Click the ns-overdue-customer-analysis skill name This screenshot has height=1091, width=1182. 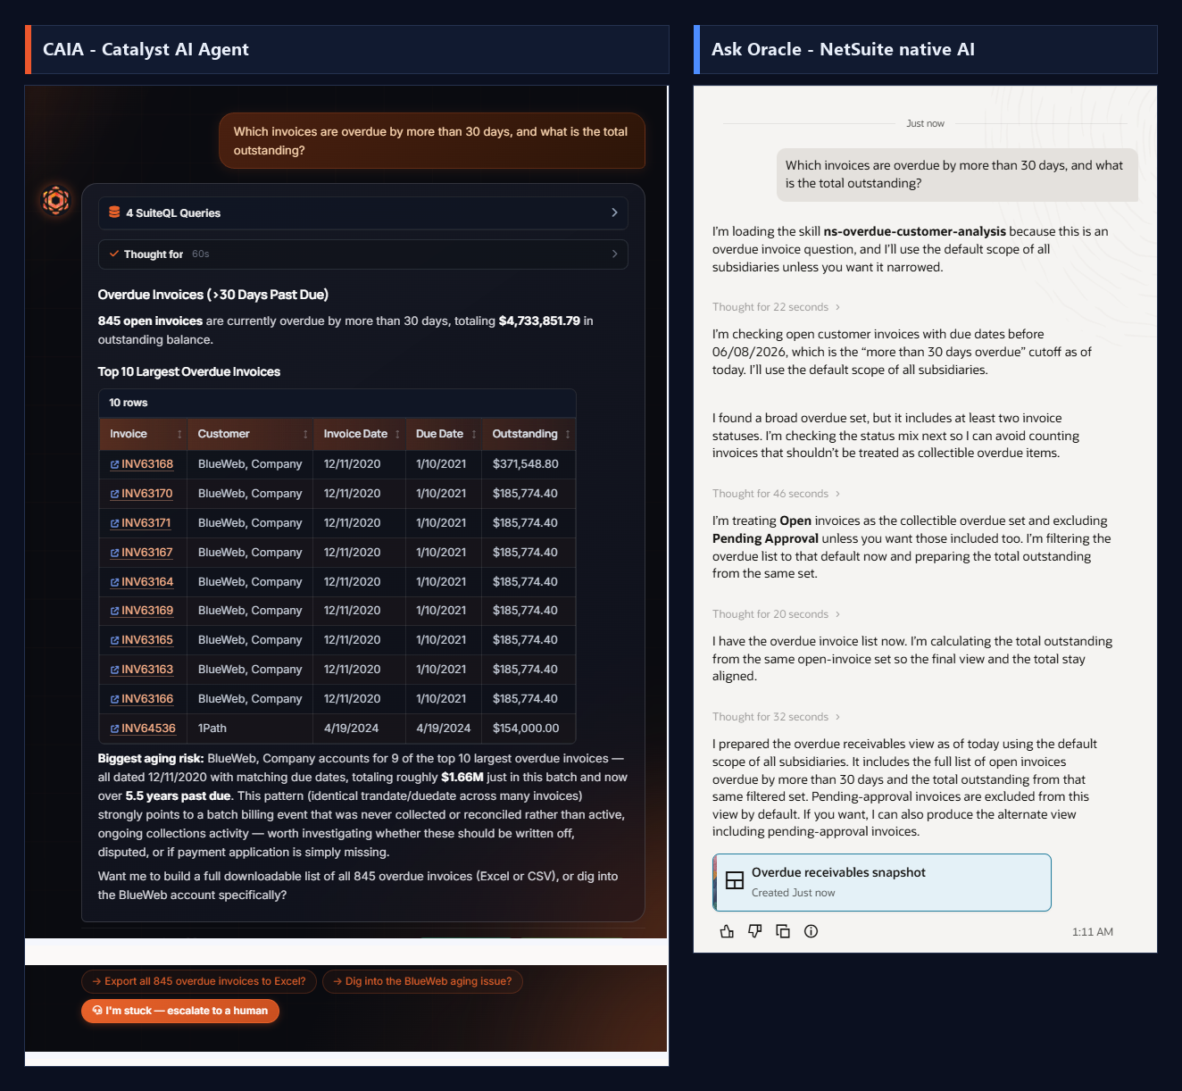915,231
